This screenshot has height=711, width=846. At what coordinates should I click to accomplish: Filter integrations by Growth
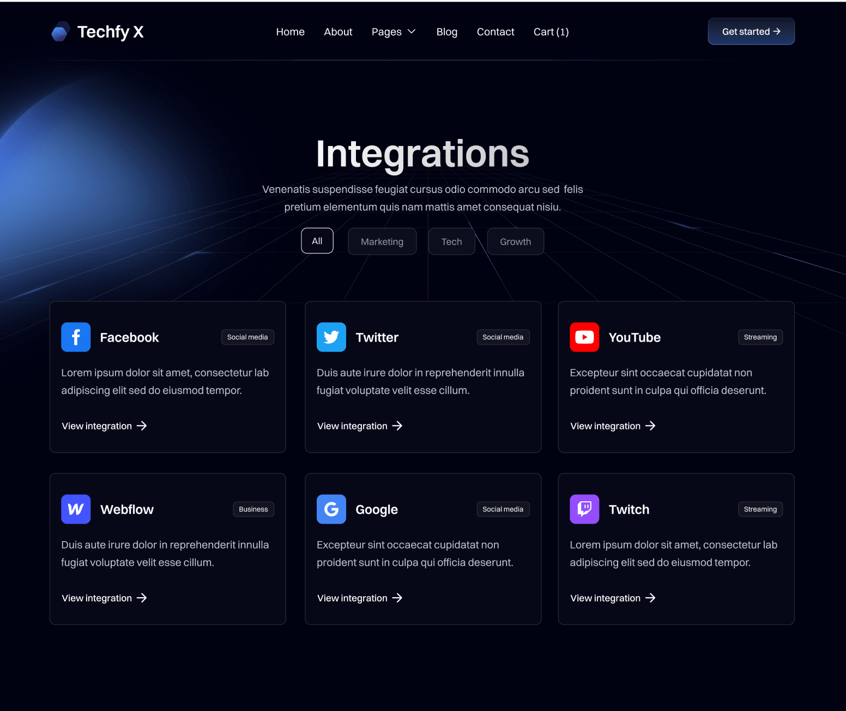click(515, 241)
